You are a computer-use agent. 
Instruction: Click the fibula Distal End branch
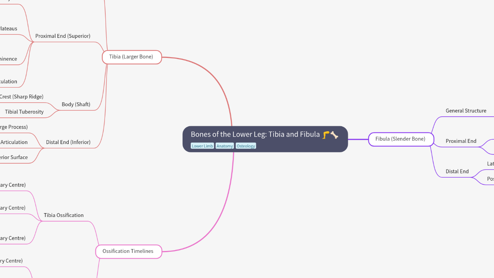(457, 171)
